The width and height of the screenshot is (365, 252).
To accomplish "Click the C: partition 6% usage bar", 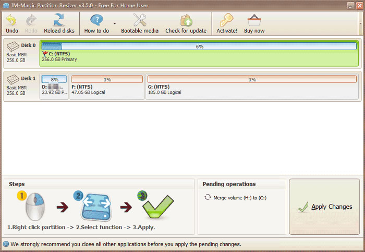I will tap(199, 46).
